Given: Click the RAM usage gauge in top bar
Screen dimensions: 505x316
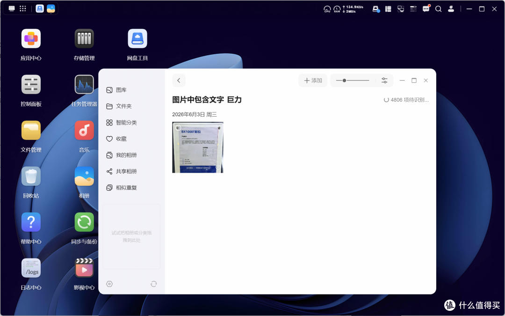Looking at the screenshot, I should [337, 9].
